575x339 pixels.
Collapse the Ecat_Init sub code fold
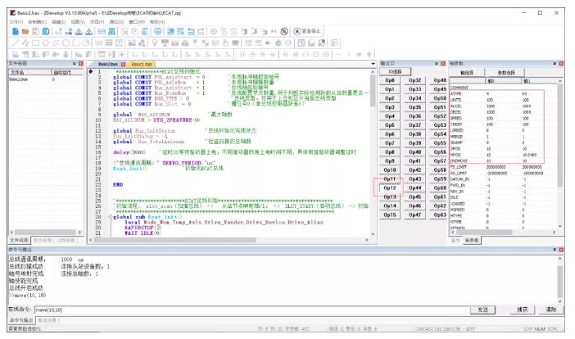(110, 217)
